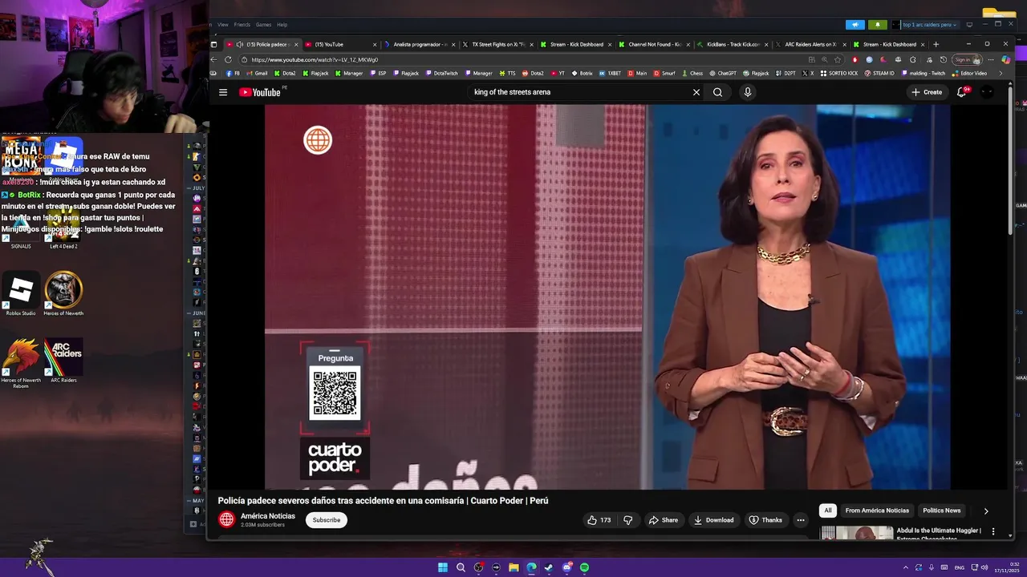Open América Noticias channel name link
Screen dimensions: 1027x577
(268, 516)
